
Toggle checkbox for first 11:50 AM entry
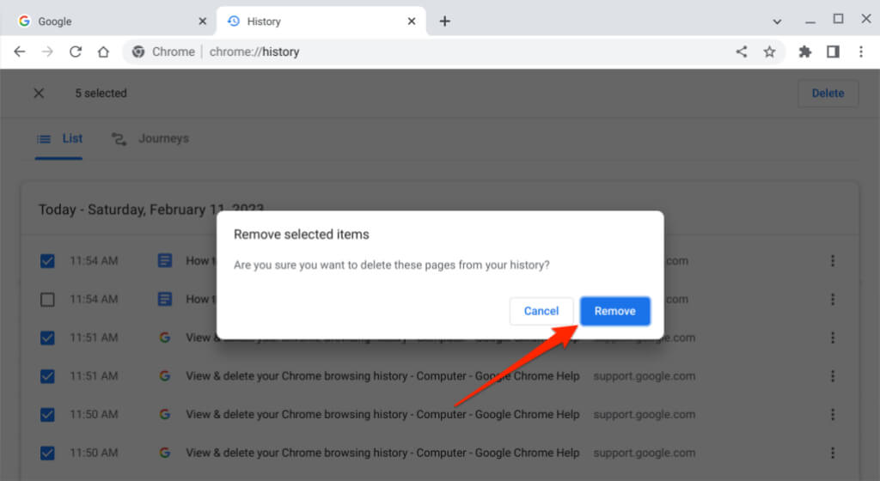pyautogui.click(x=48, y=414)
